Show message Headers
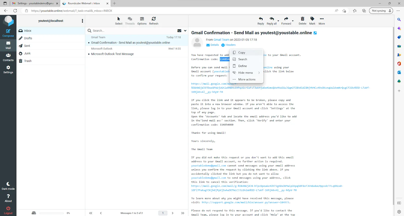 (x=229, y=45)
